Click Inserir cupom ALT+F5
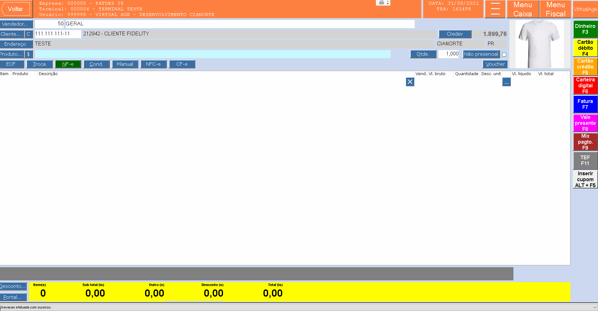Image resolution: width=598 pixels, height=311 pixels. pyautogui.click(x=585, y=179)
